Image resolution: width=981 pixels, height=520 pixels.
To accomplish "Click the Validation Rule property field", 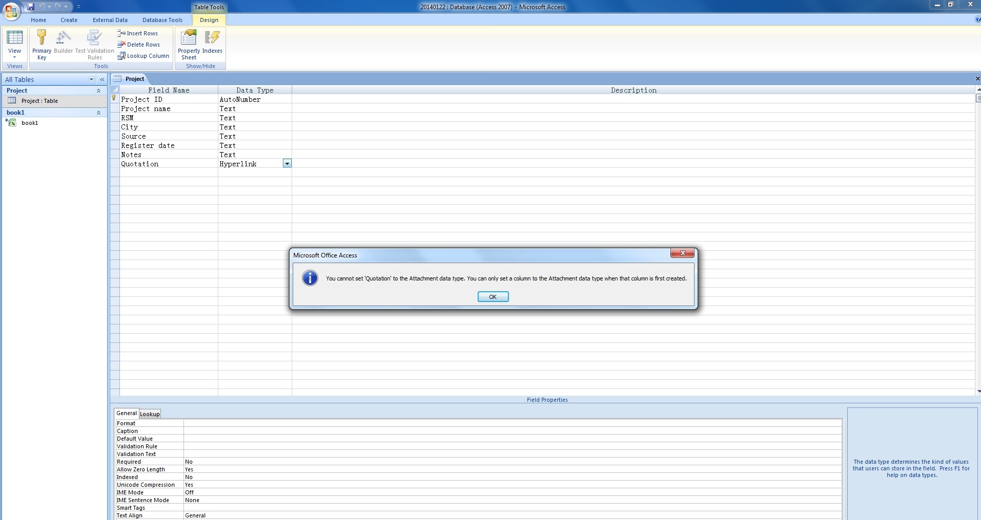I will pos(513,446).
